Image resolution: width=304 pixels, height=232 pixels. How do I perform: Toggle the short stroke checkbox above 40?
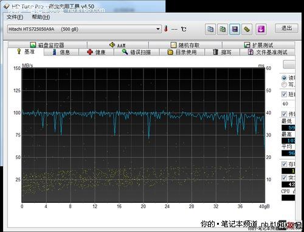tap(284, 94)
